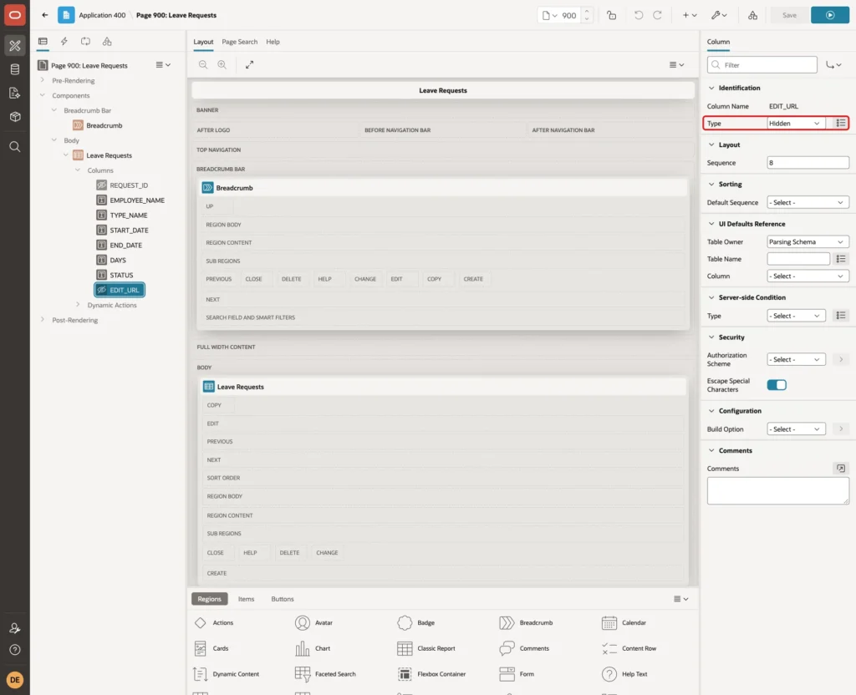Open Shared Components from toolbar
856x695 pixels.
[x=753, y=15]
